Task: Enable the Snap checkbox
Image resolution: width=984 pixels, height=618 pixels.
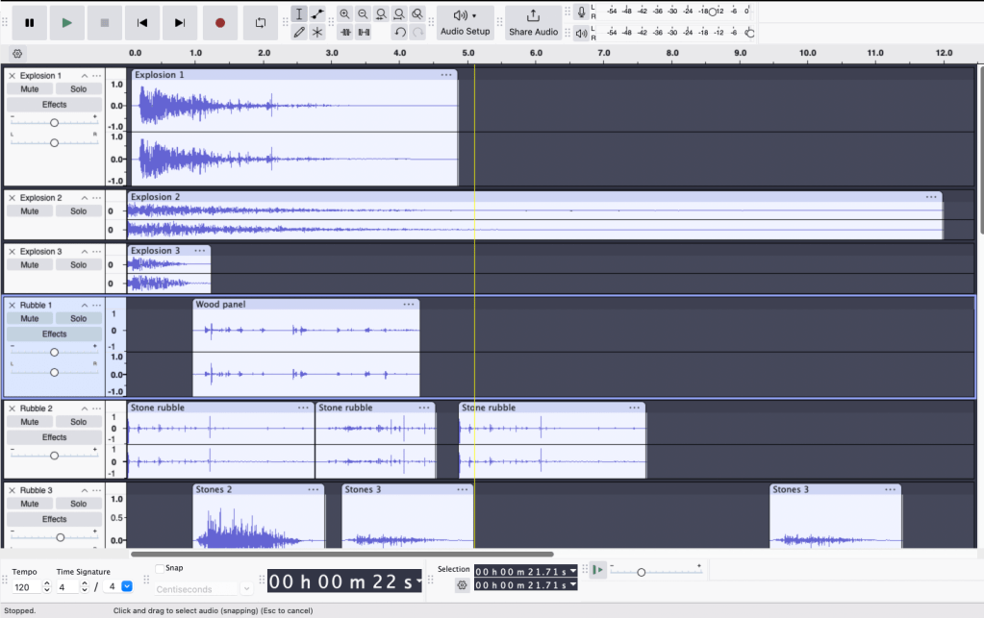Action: pyautogui.click(x=160, y=568)
